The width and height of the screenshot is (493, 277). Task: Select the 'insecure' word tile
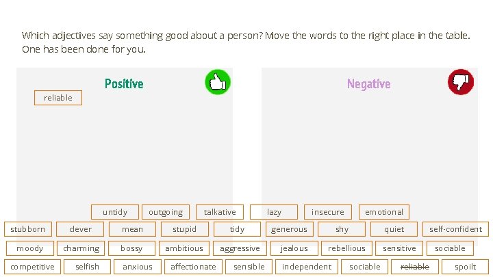click(x=328, y=212)
